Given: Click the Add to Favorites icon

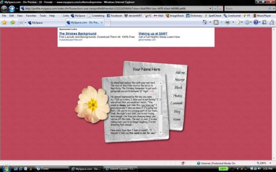Looking at the screenshot, I should tap(13, 22).
